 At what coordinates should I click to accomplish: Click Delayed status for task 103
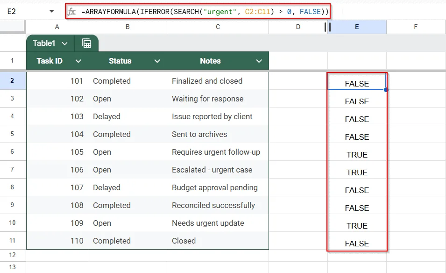click(127, 116)
